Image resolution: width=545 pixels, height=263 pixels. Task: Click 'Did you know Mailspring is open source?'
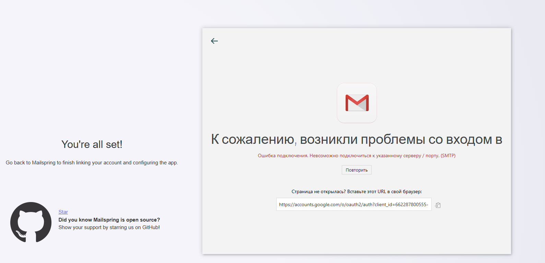point(109,220)
